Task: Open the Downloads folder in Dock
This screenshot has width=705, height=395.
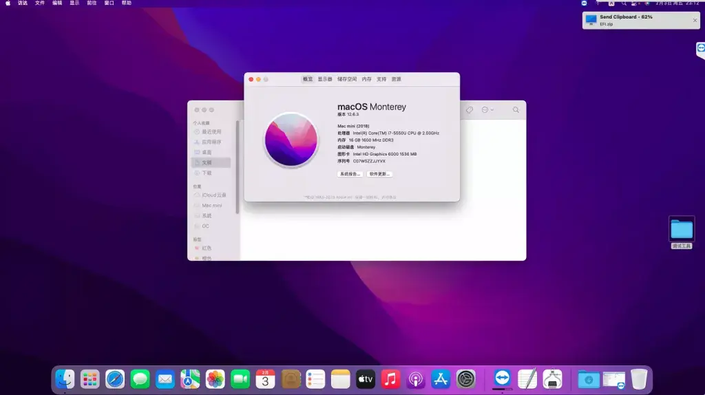Action: (x=589, y=379)
